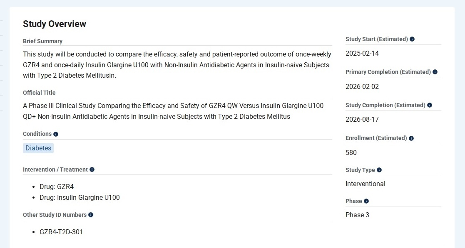The image size is (465, 248).
Task: Open the Primary Completion info tooltip icon
Action: 435,72
